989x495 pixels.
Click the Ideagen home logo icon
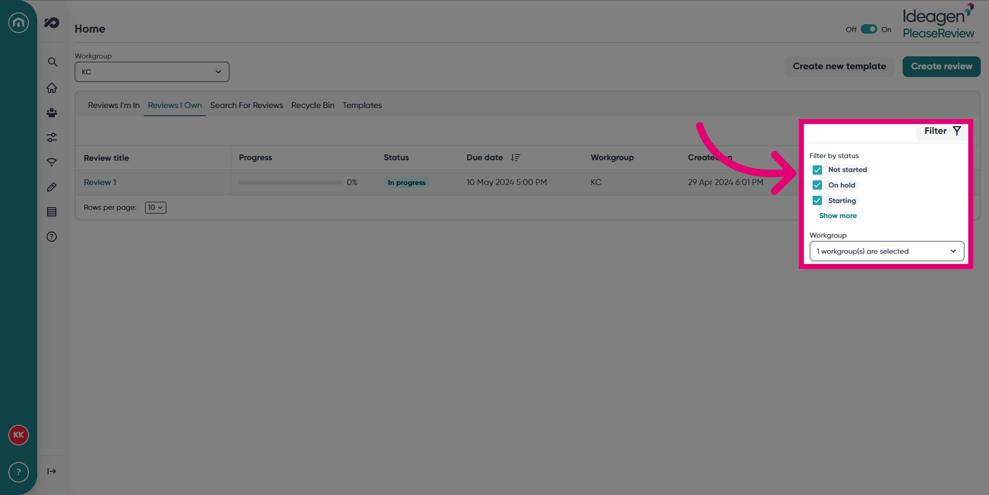(19, 22)
